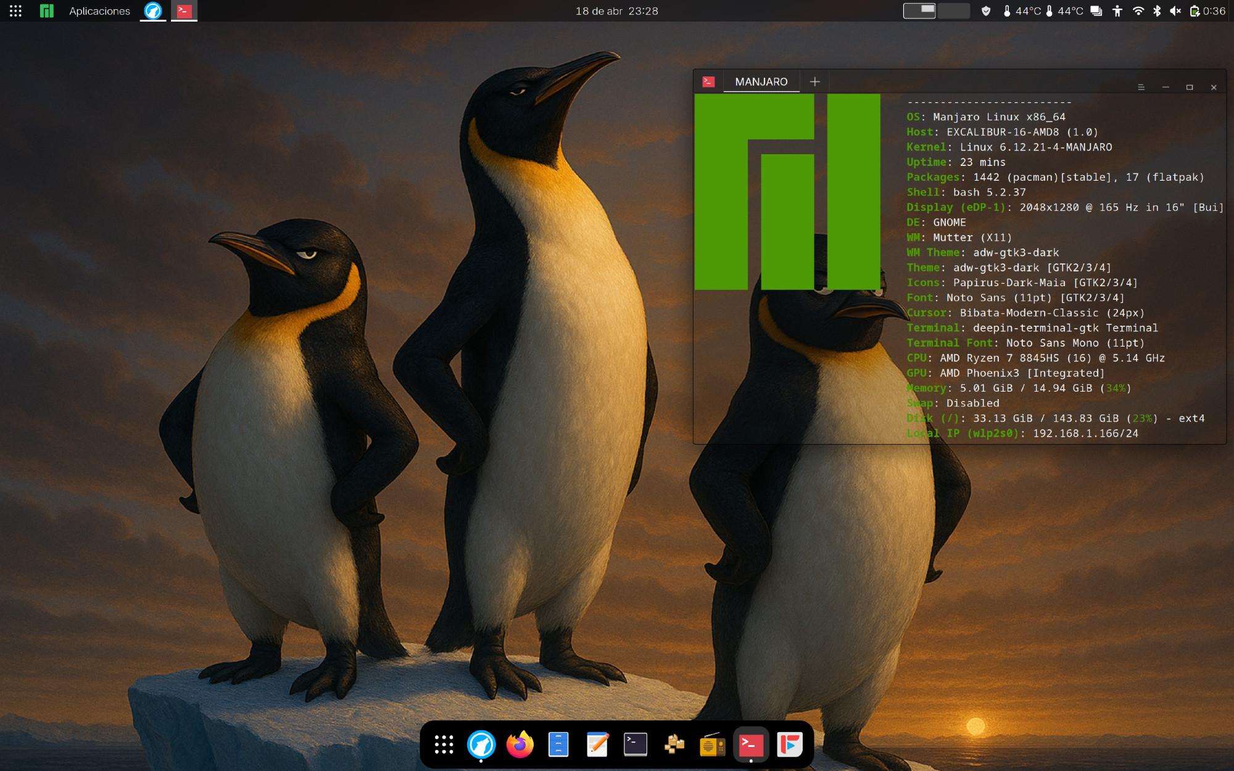Open the file manager dock icon
Image resolution: width=1234 pixels, height=771 pixels.
coord(558,744)
